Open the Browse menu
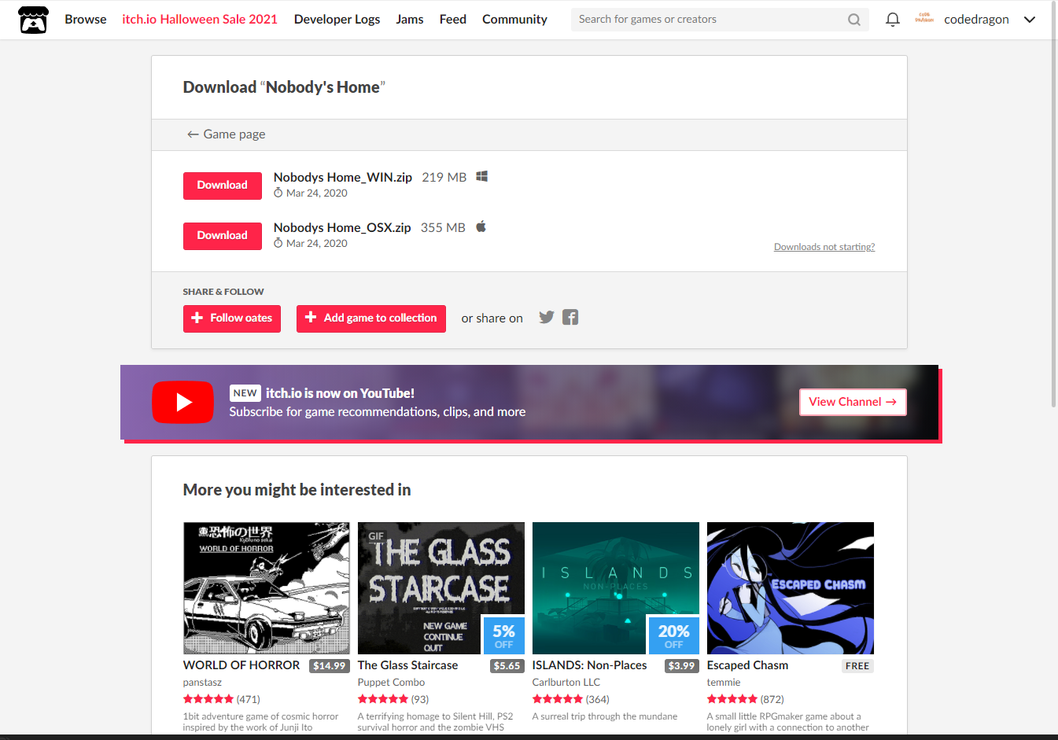The image size is (1058, 740). point(85,20)
